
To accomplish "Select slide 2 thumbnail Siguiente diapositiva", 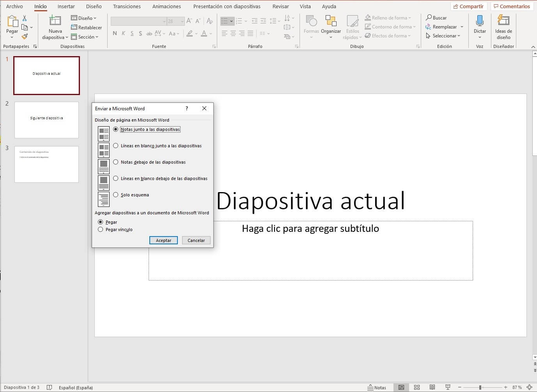I will pyautogui.click(x=46, y=120).
